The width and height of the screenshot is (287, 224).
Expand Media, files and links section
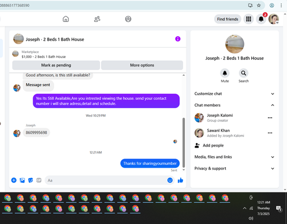click(234, 157)
